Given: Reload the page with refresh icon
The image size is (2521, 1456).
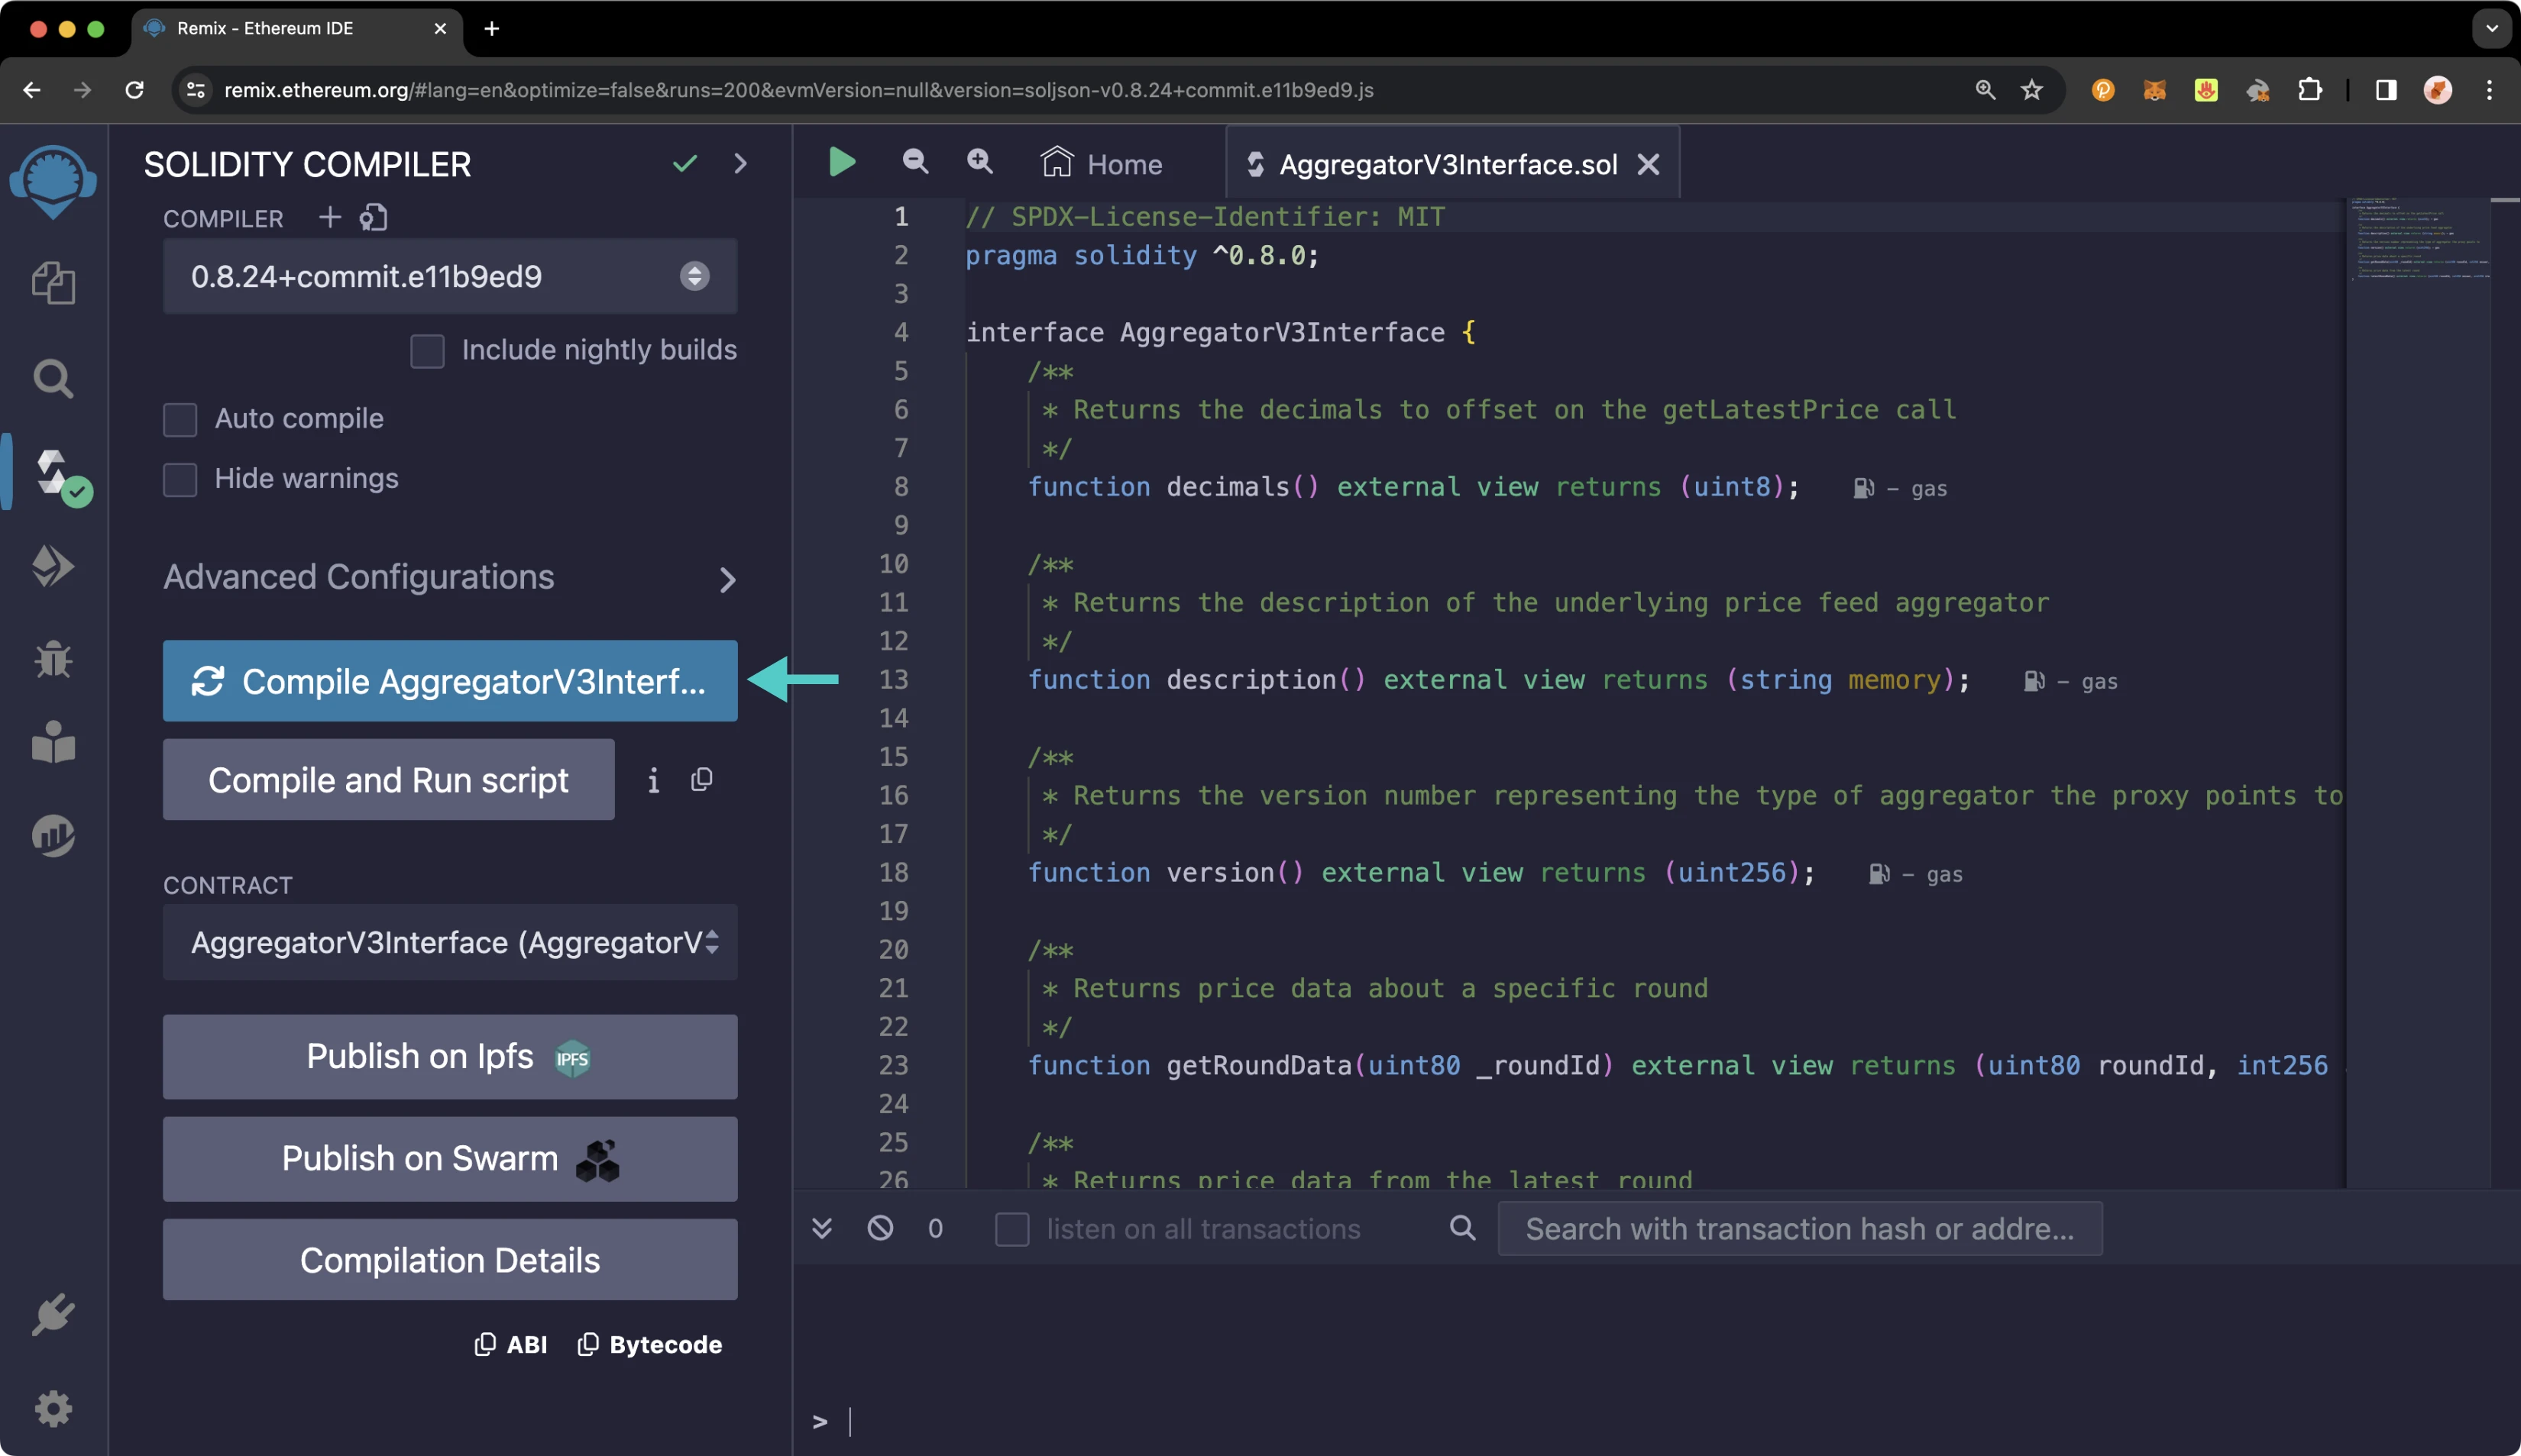Looking at the screenshot, I should (x=134, y=90).
